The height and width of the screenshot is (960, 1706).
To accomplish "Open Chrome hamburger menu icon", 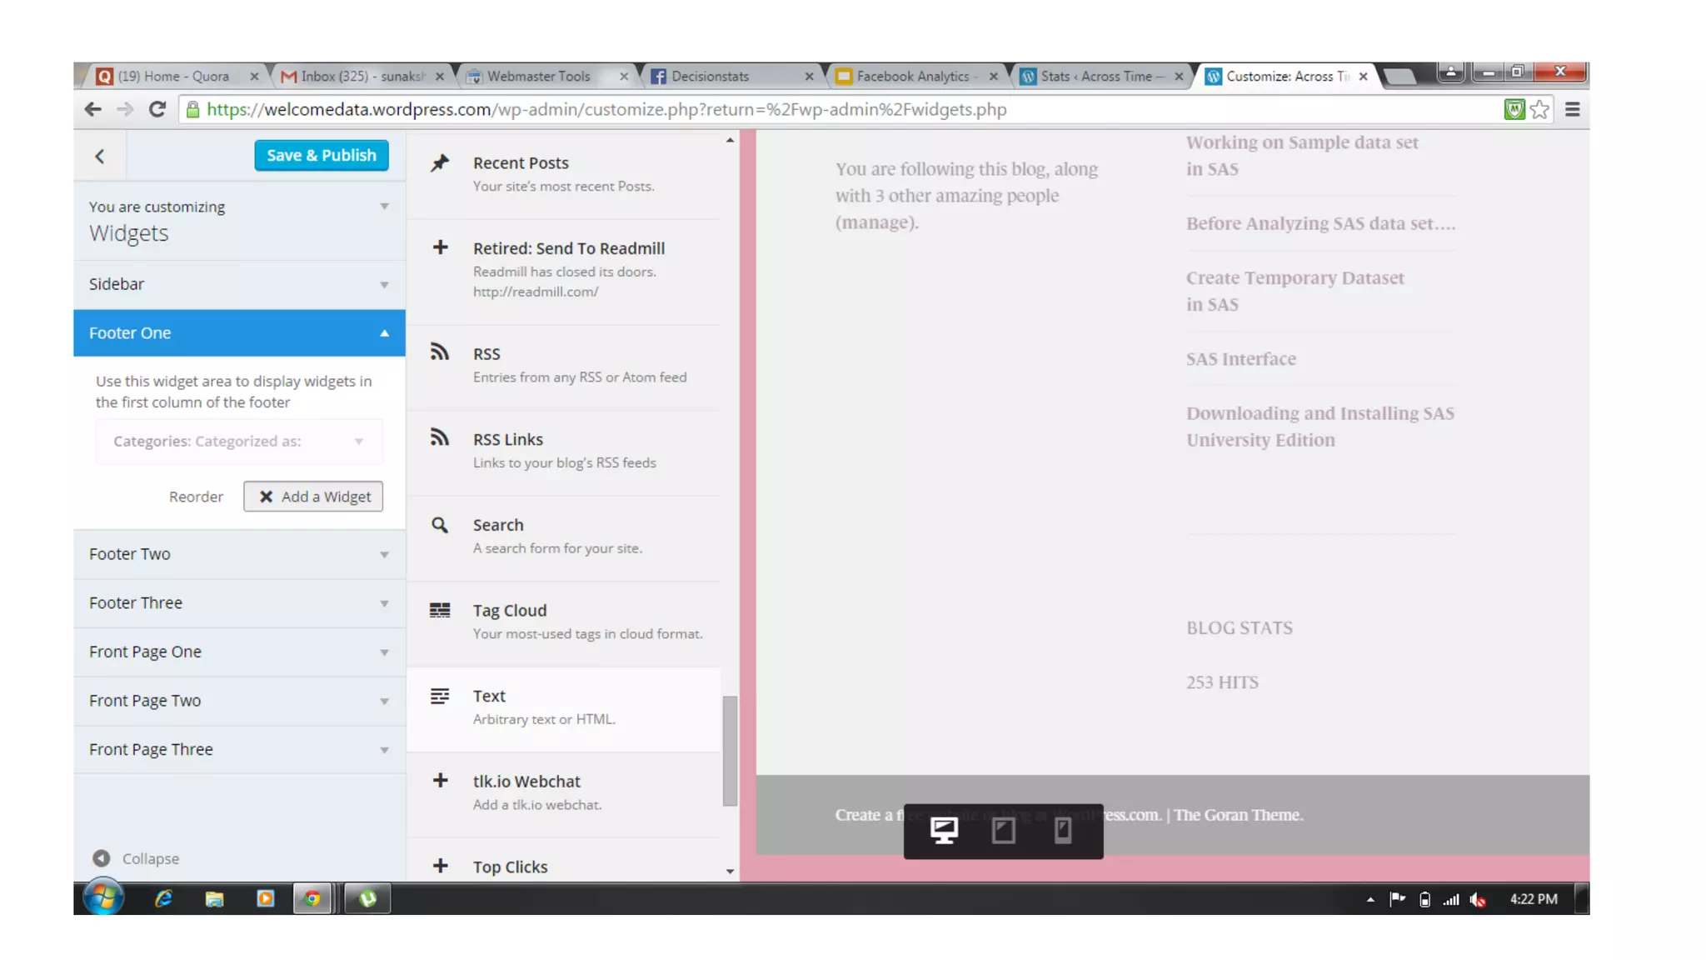I will coord(1572,109).
